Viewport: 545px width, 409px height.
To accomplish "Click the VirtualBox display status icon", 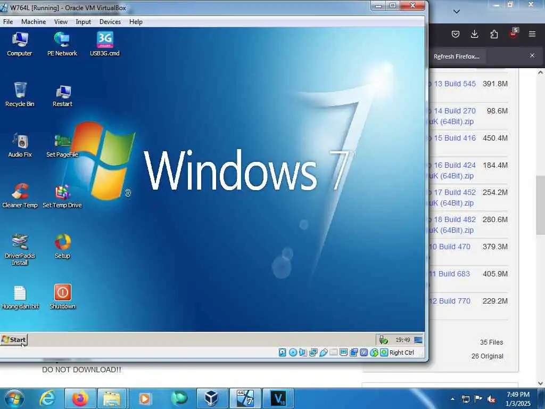I will (x=343, y=353).
